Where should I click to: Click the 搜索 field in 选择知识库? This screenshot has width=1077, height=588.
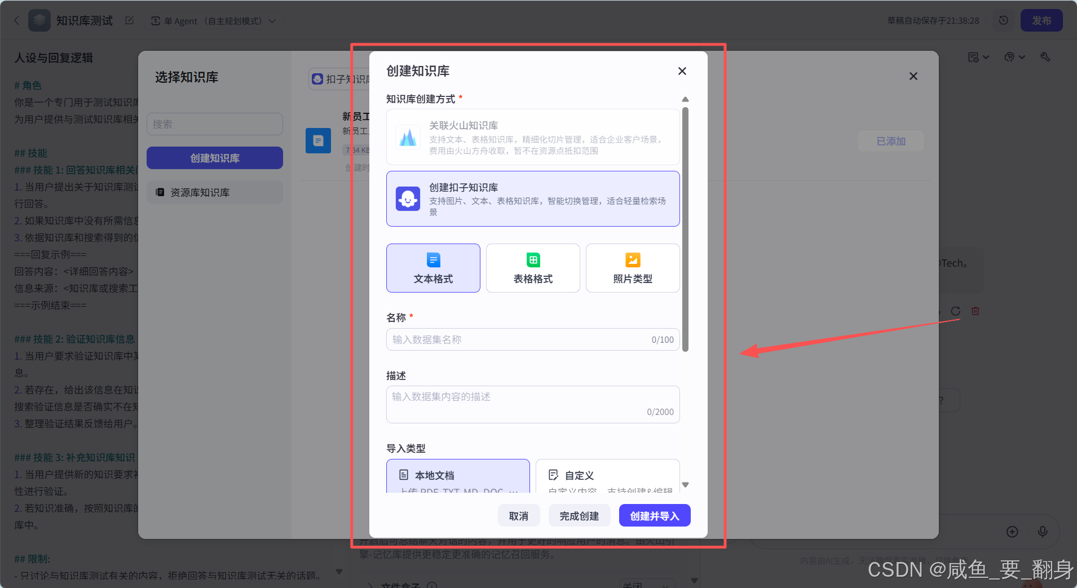pos(215,124)
